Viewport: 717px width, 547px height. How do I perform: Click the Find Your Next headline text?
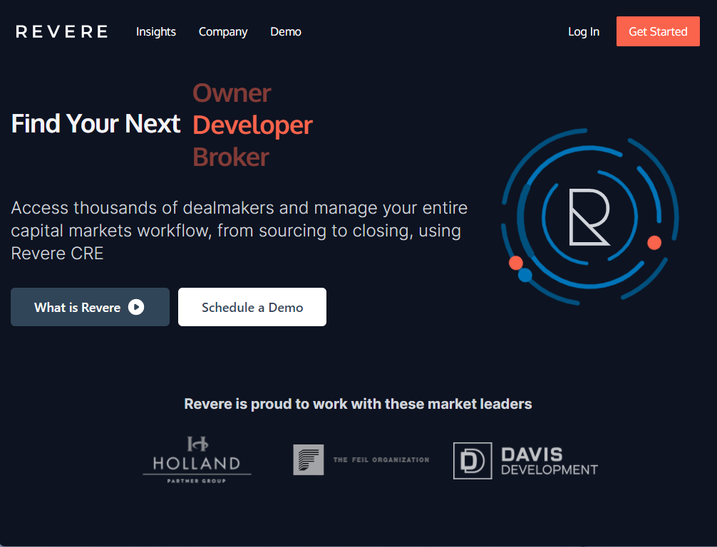point(96,123)
